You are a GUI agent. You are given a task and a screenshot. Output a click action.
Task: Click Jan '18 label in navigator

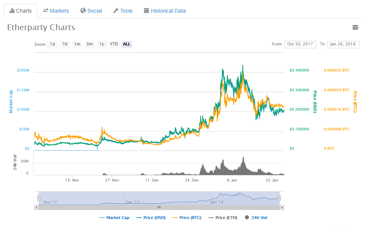coord(217,202)
